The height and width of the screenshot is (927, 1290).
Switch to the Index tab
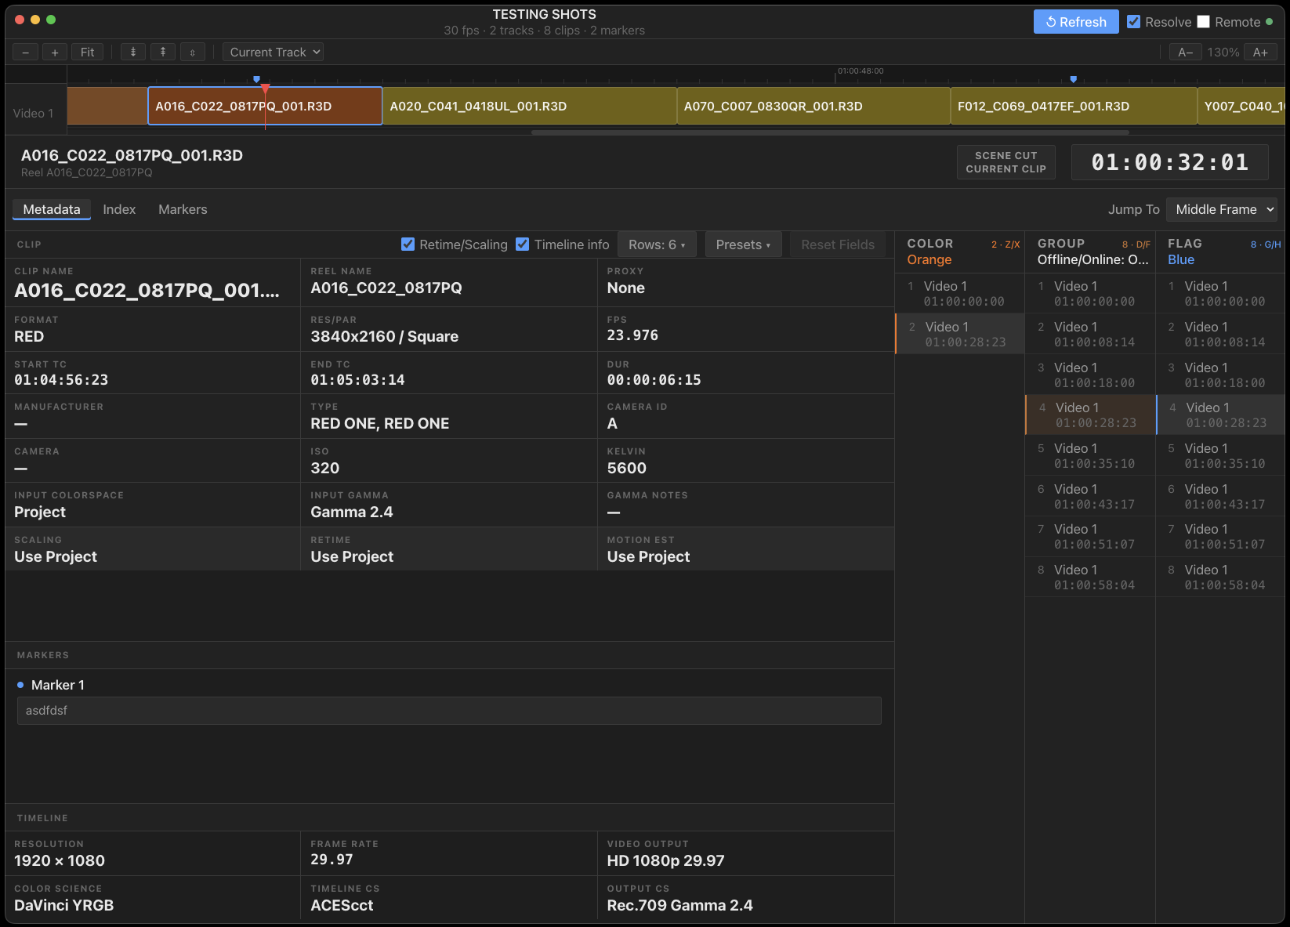coord(119,209)
